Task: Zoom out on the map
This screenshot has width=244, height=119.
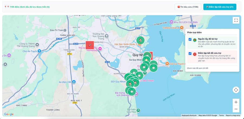Action: click(x=236, y=109)
